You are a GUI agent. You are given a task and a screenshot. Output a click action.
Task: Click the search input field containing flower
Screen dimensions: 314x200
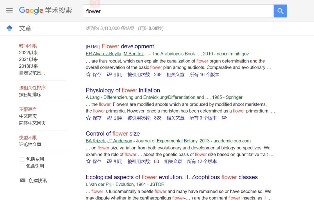coord(178,11)
